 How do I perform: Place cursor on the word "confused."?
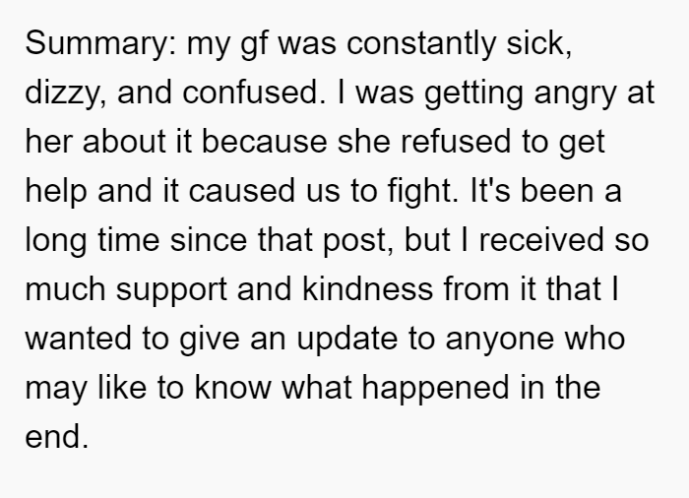[x=254, y=93]
